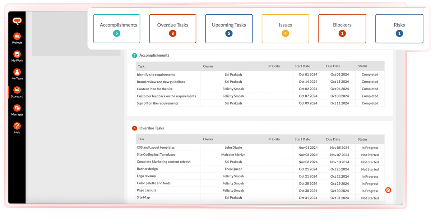Click the Task column header in Accomplishments table

[141, 66]
